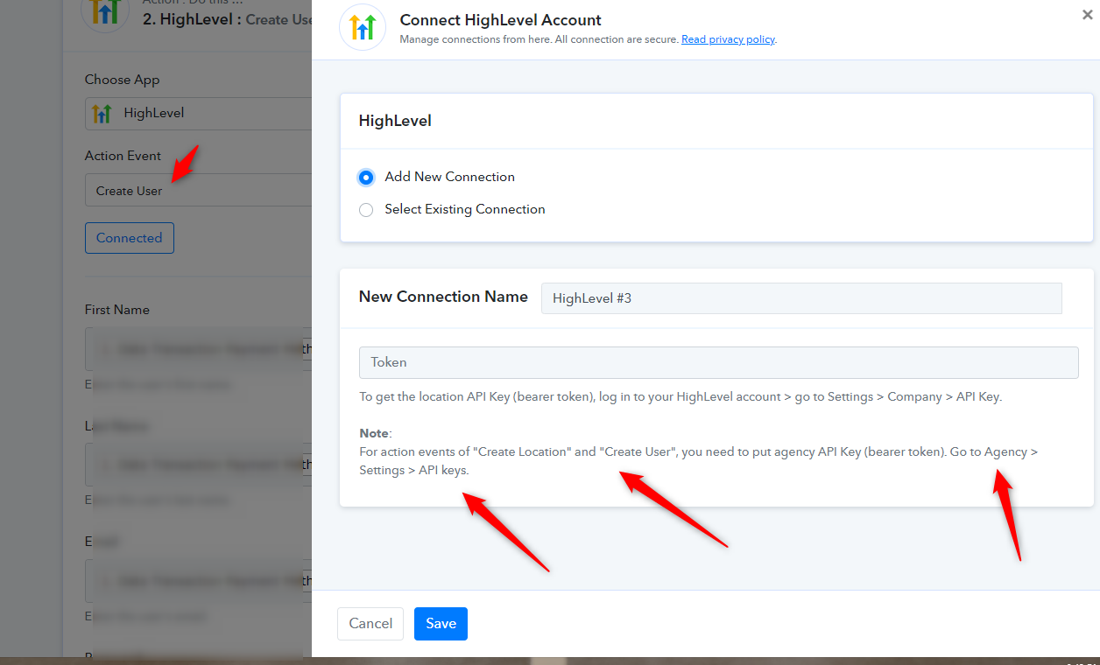Image resolution: width=1100 pixels, height=665 pixels.
Task: Click the First Name field in background
Action: click(x=198, y=349)
